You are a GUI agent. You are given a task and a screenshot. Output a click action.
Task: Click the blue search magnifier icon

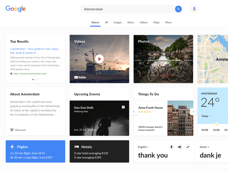178,9
